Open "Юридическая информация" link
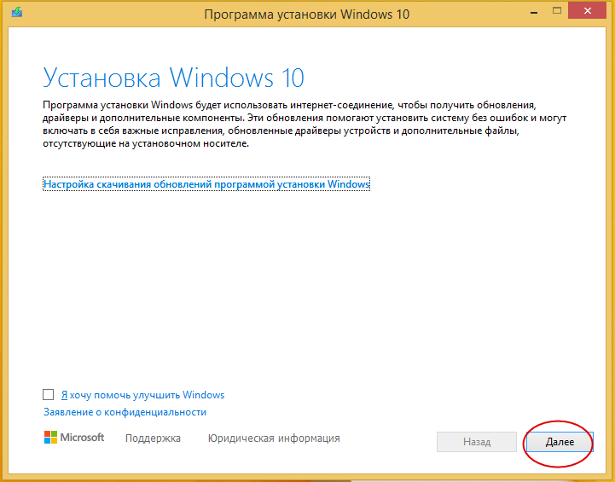This screenshot has height=482, width=615. [x=274, y=438]
